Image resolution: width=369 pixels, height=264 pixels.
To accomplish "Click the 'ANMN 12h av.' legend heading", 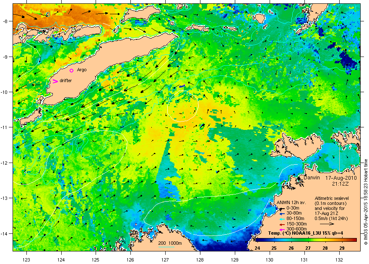I will coord(291,202).
